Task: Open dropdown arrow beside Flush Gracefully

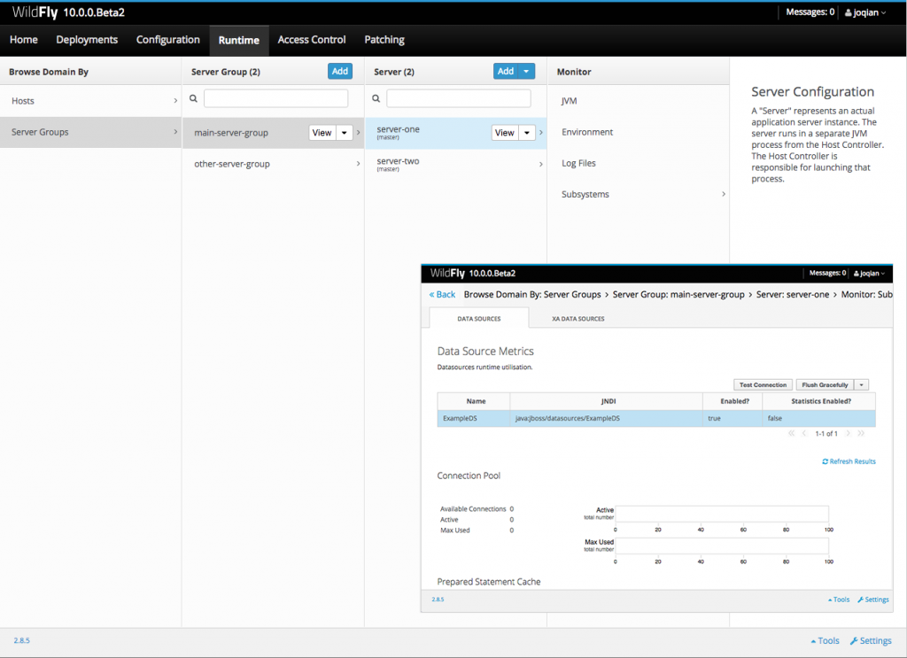Action: 861,385
